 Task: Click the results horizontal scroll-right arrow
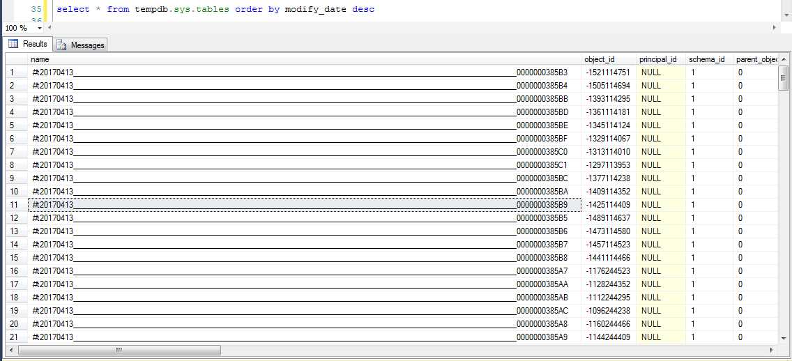771,350
